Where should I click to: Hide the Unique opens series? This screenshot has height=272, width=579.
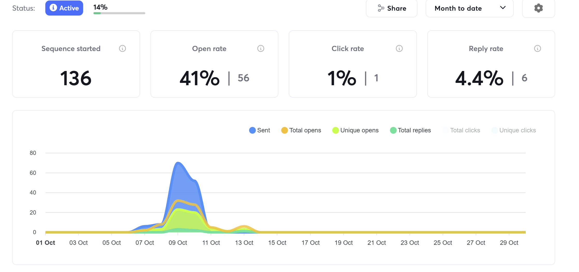(x=356, y=130)
